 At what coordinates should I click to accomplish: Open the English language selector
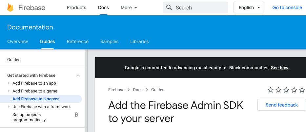pyautogui.click(x=249, y=8)
